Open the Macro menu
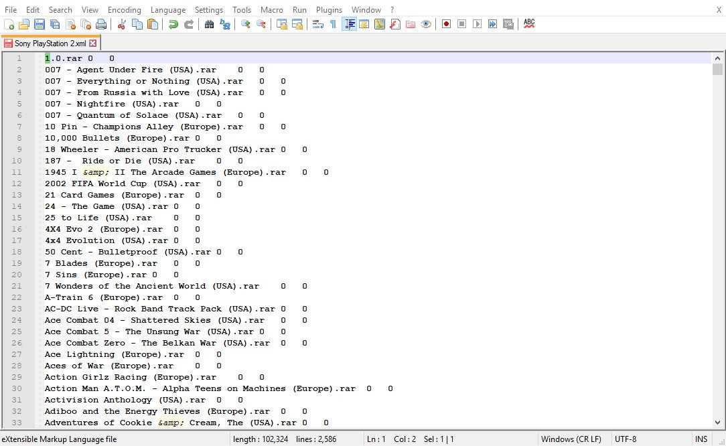This screenshot has height=446, width=726. coord(271,10)
